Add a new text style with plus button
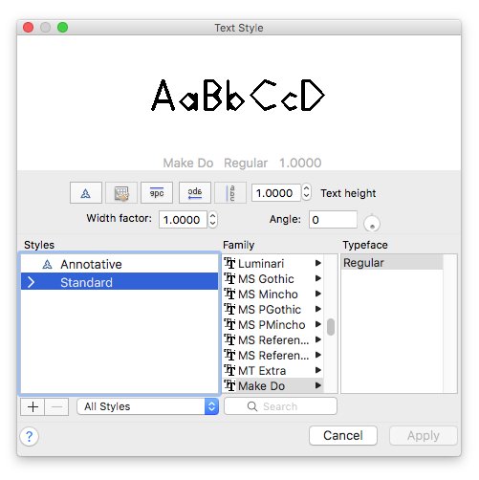The width and height of the screenshot is (479, 480). point(33,407)
